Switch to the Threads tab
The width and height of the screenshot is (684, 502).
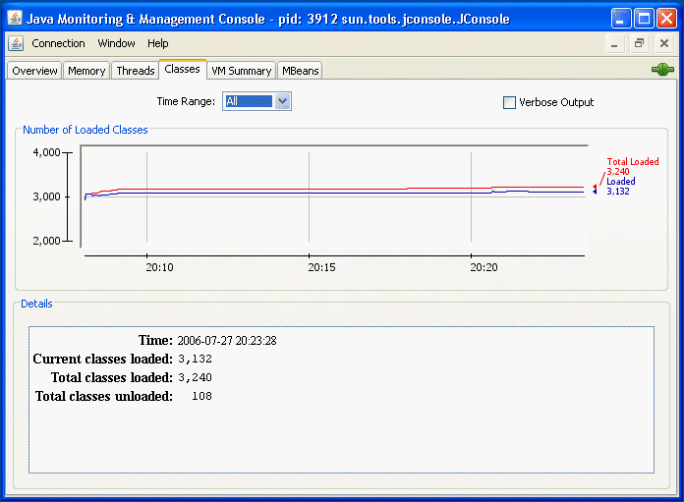pyautogui.click(x=136, y=71)
